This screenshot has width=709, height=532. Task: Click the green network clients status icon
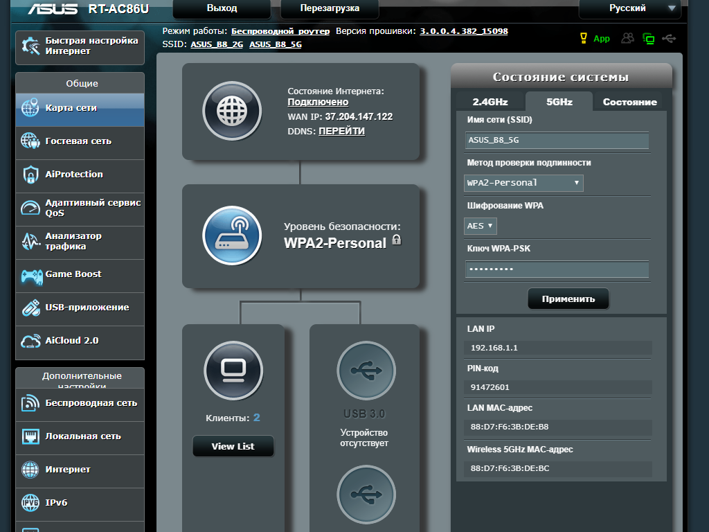pyautogui.click(x=648, y=39)
